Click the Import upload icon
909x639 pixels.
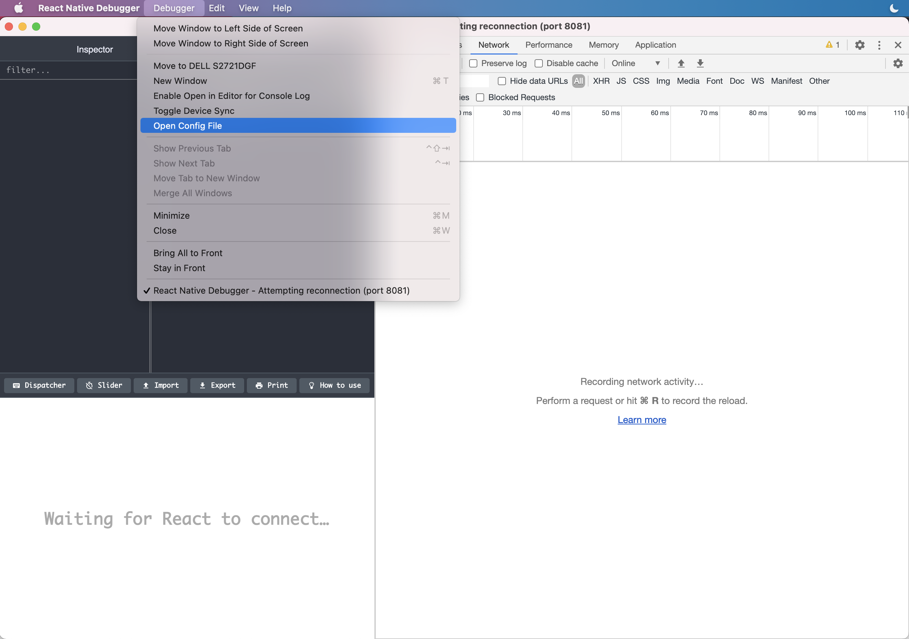tap(146, 386)
